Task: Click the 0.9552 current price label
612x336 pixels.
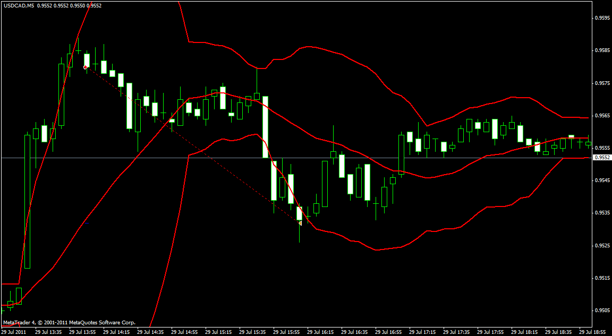Action: (x=601, y=158)
